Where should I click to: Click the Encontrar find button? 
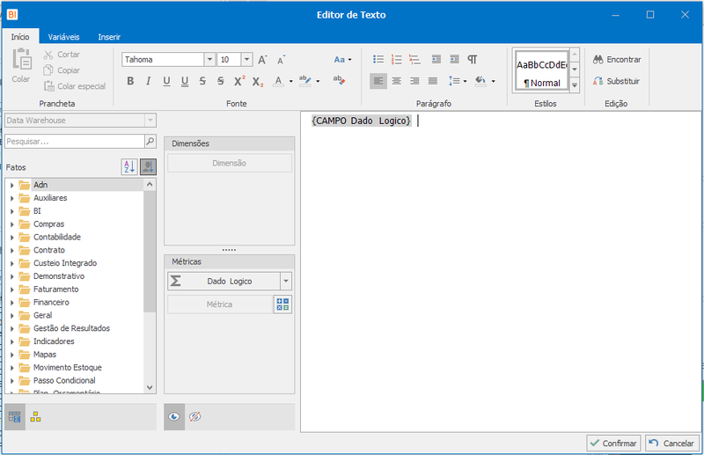click(617, 59)
